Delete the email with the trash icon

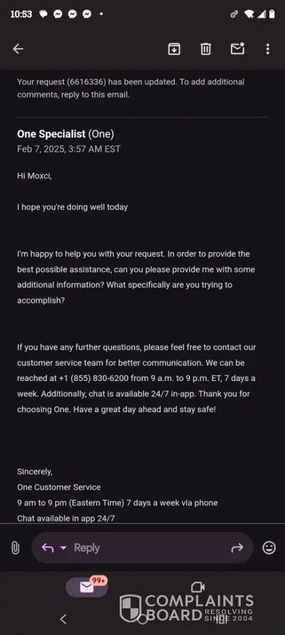(206, 49)
